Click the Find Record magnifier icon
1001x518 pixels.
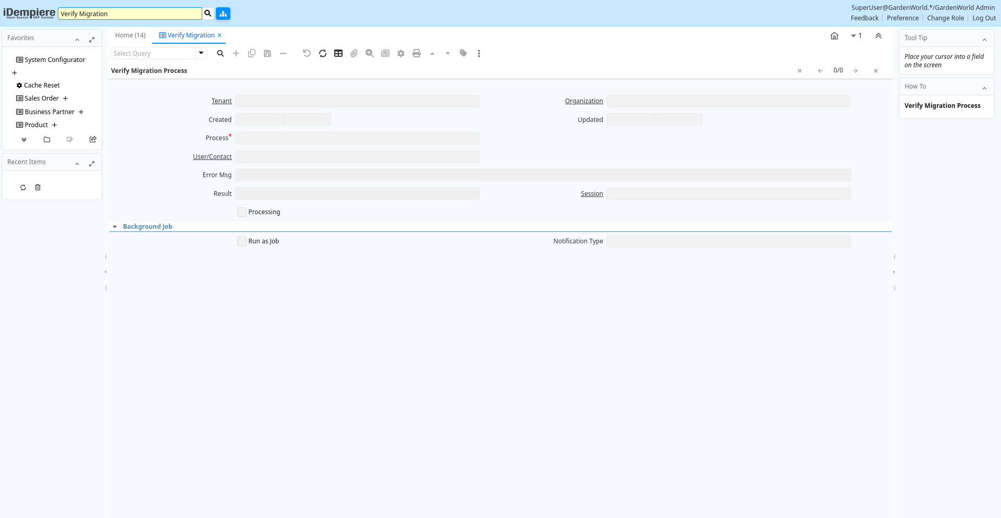coord(221,53)
